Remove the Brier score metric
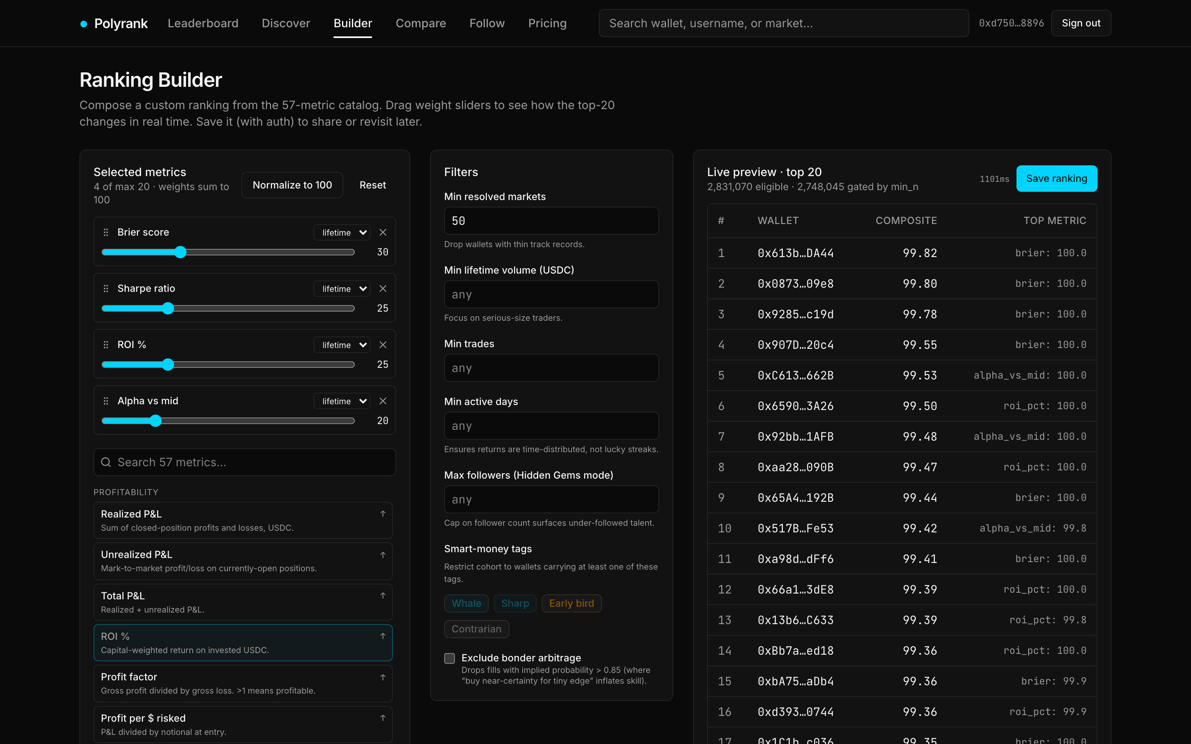 pyautogui.click(x=383, y=232)
